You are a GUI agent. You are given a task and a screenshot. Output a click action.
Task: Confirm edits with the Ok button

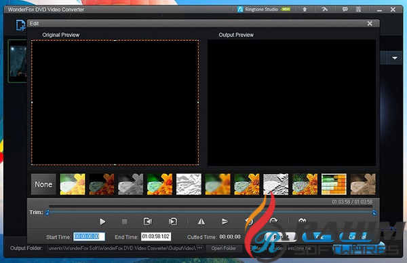pos(319,237)
